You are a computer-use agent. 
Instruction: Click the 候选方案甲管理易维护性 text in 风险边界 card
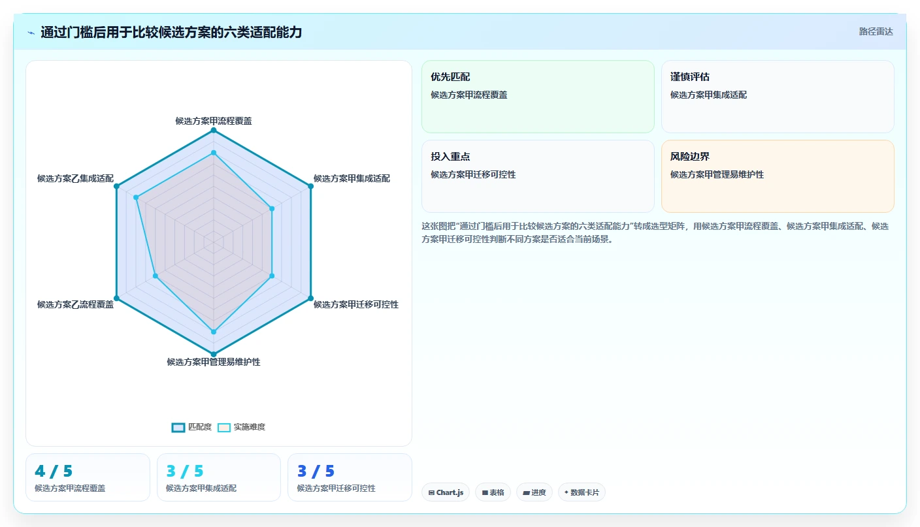(x=717, y=174)
